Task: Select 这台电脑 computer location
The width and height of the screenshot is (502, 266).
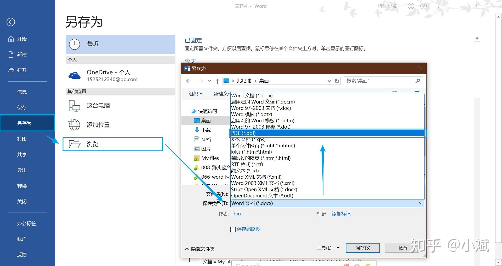Action: [98, 106]
